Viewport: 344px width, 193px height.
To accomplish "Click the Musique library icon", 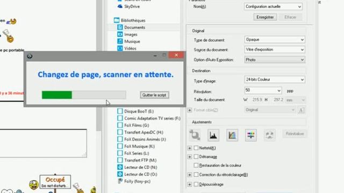I will 120,41.
